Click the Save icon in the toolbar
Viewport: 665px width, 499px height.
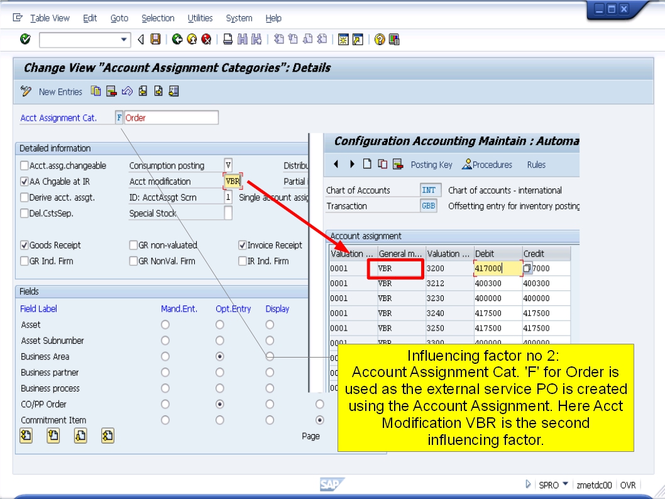(157, 39)
